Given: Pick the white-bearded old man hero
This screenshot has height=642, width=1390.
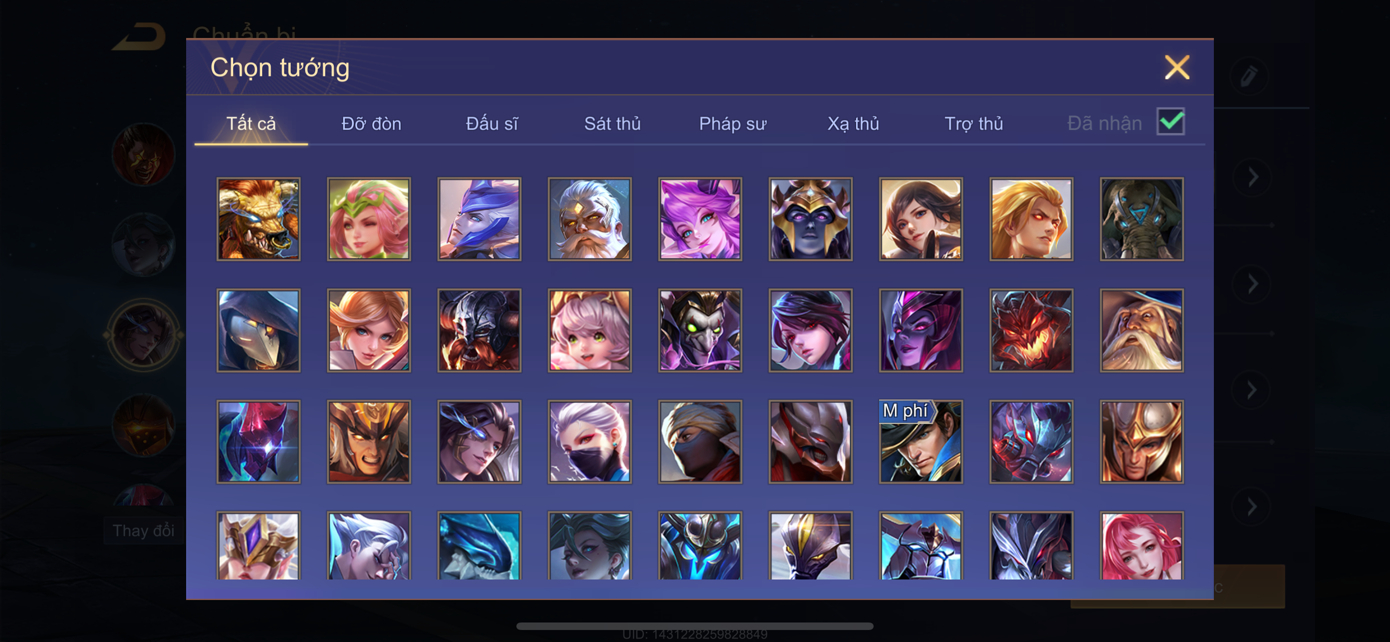Looking at the screenshot, I should [x=590, y=219].
